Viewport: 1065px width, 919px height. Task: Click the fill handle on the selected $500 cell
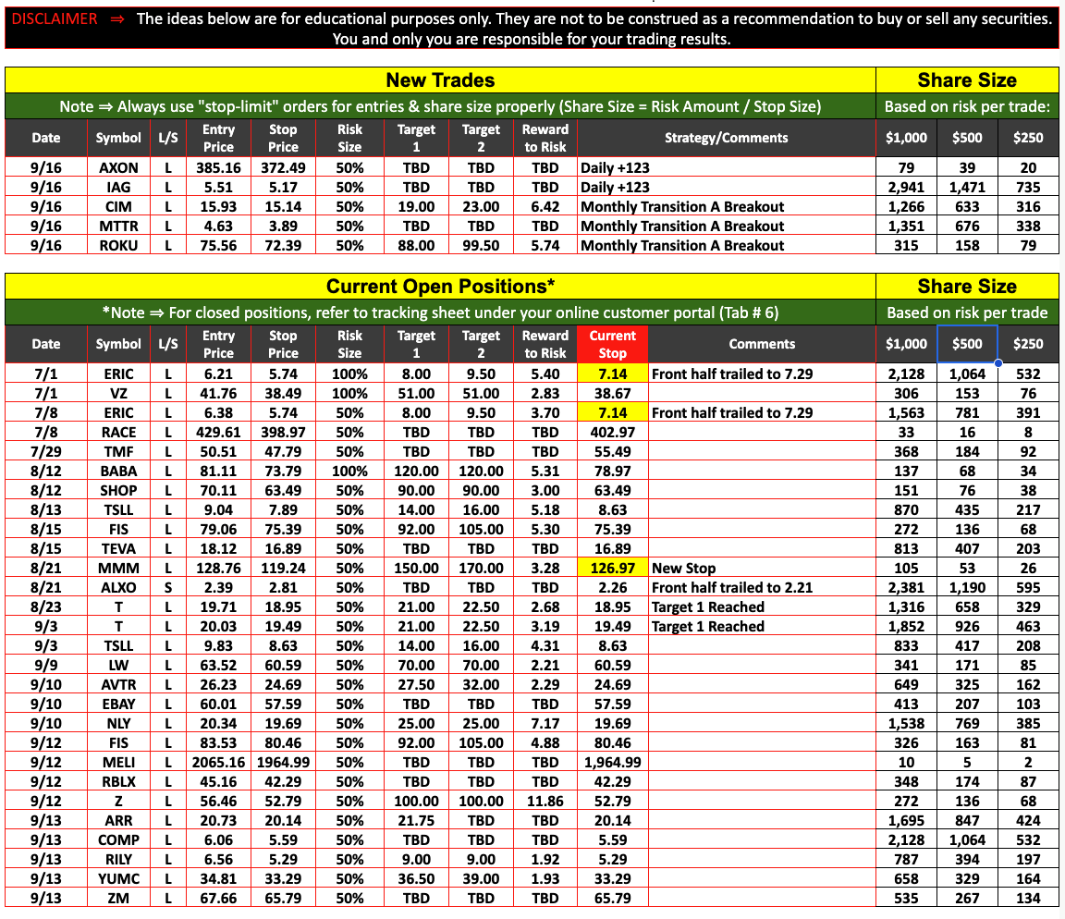(x=998, y=363)
